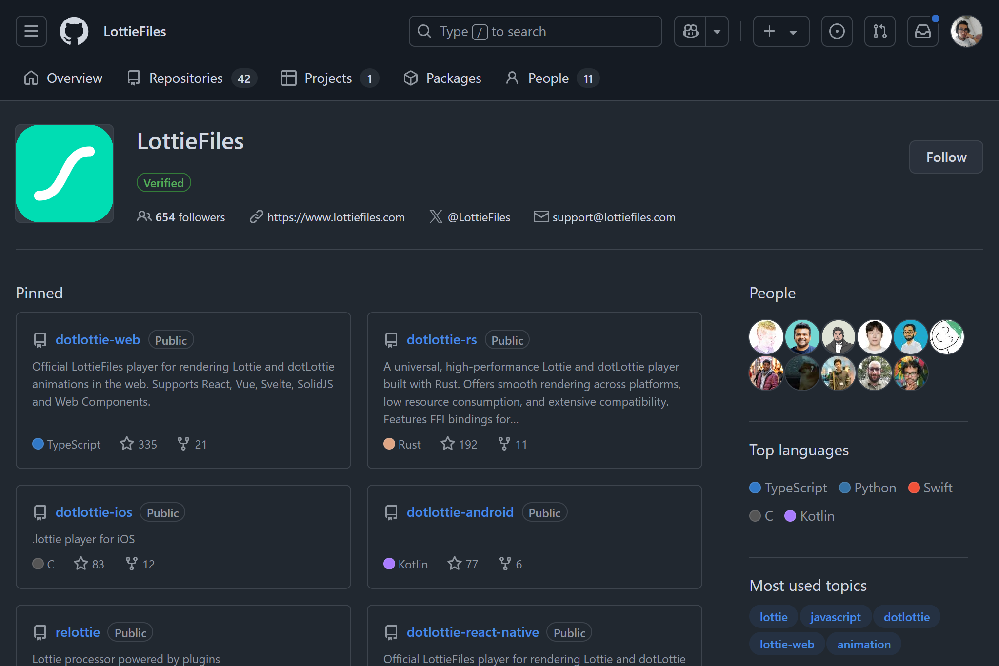Open the lottie-web topic tag
The image size is (999, 666).
pyautogui.click(x=787, y=644)
